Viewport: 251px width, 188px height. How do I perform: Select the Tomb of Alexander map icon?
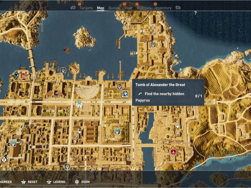pos(125,94)
